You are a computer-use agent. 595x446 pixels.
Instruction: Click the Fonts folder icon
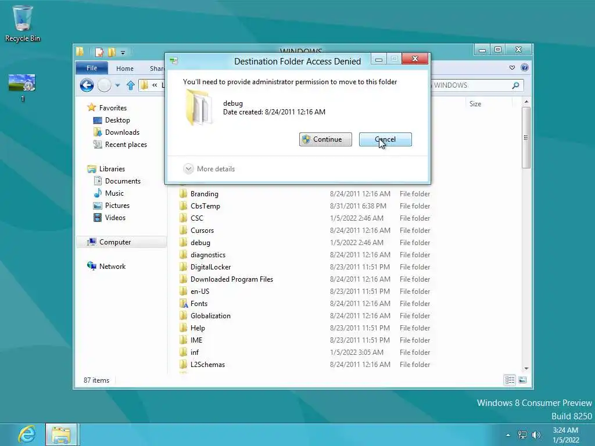(184, 303)
